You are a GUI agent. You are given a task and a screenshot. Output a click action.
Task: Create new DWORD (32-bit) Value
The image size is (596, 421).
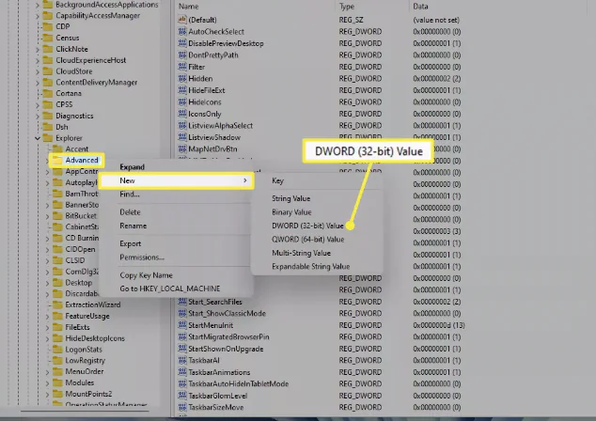click(x=307, y=226)
